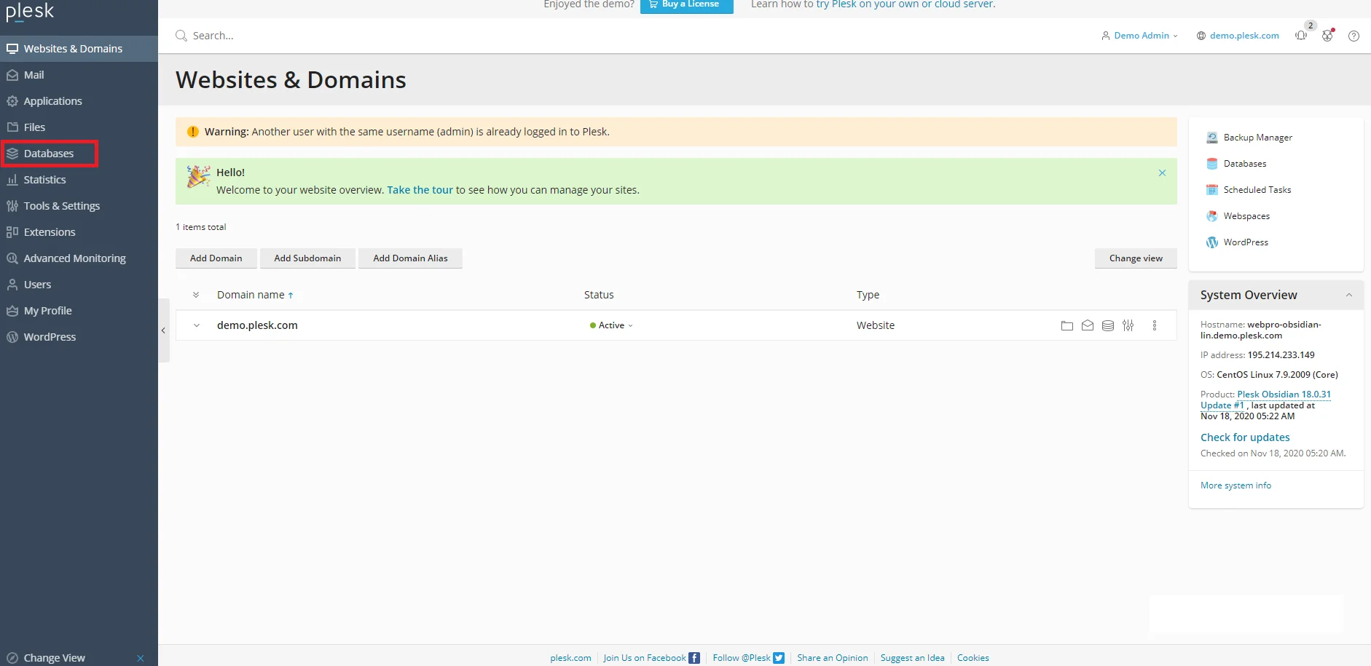Screen dimensions: 1371x666
Task: Expand all rows via header chevron
Action: [196, 295]
